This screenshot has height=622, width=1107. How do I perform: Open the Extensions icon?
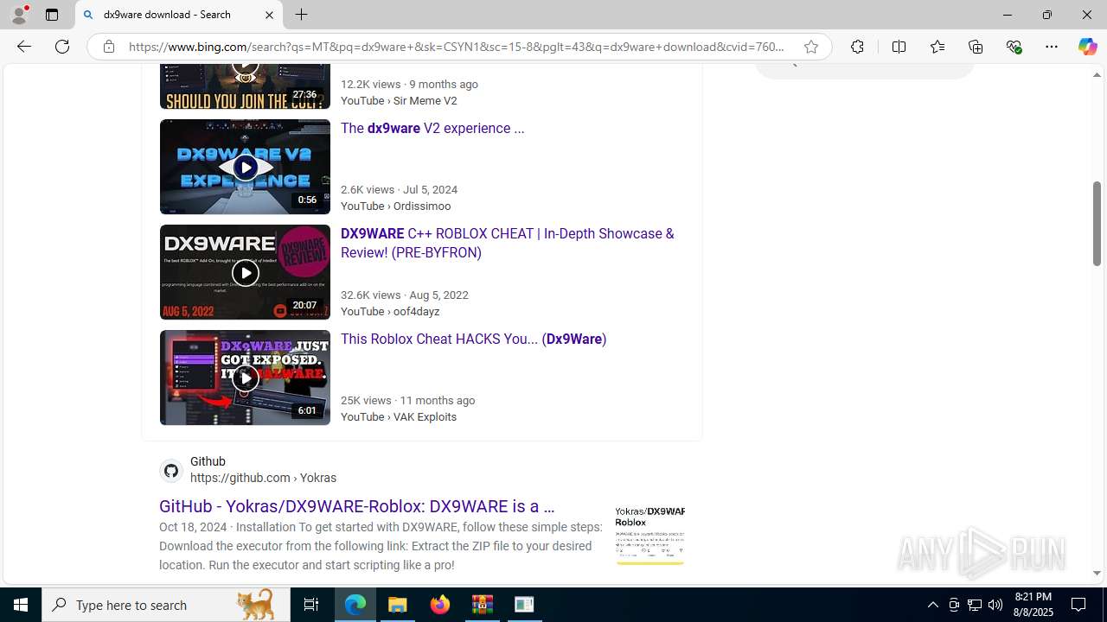click(x=857, y=47)
